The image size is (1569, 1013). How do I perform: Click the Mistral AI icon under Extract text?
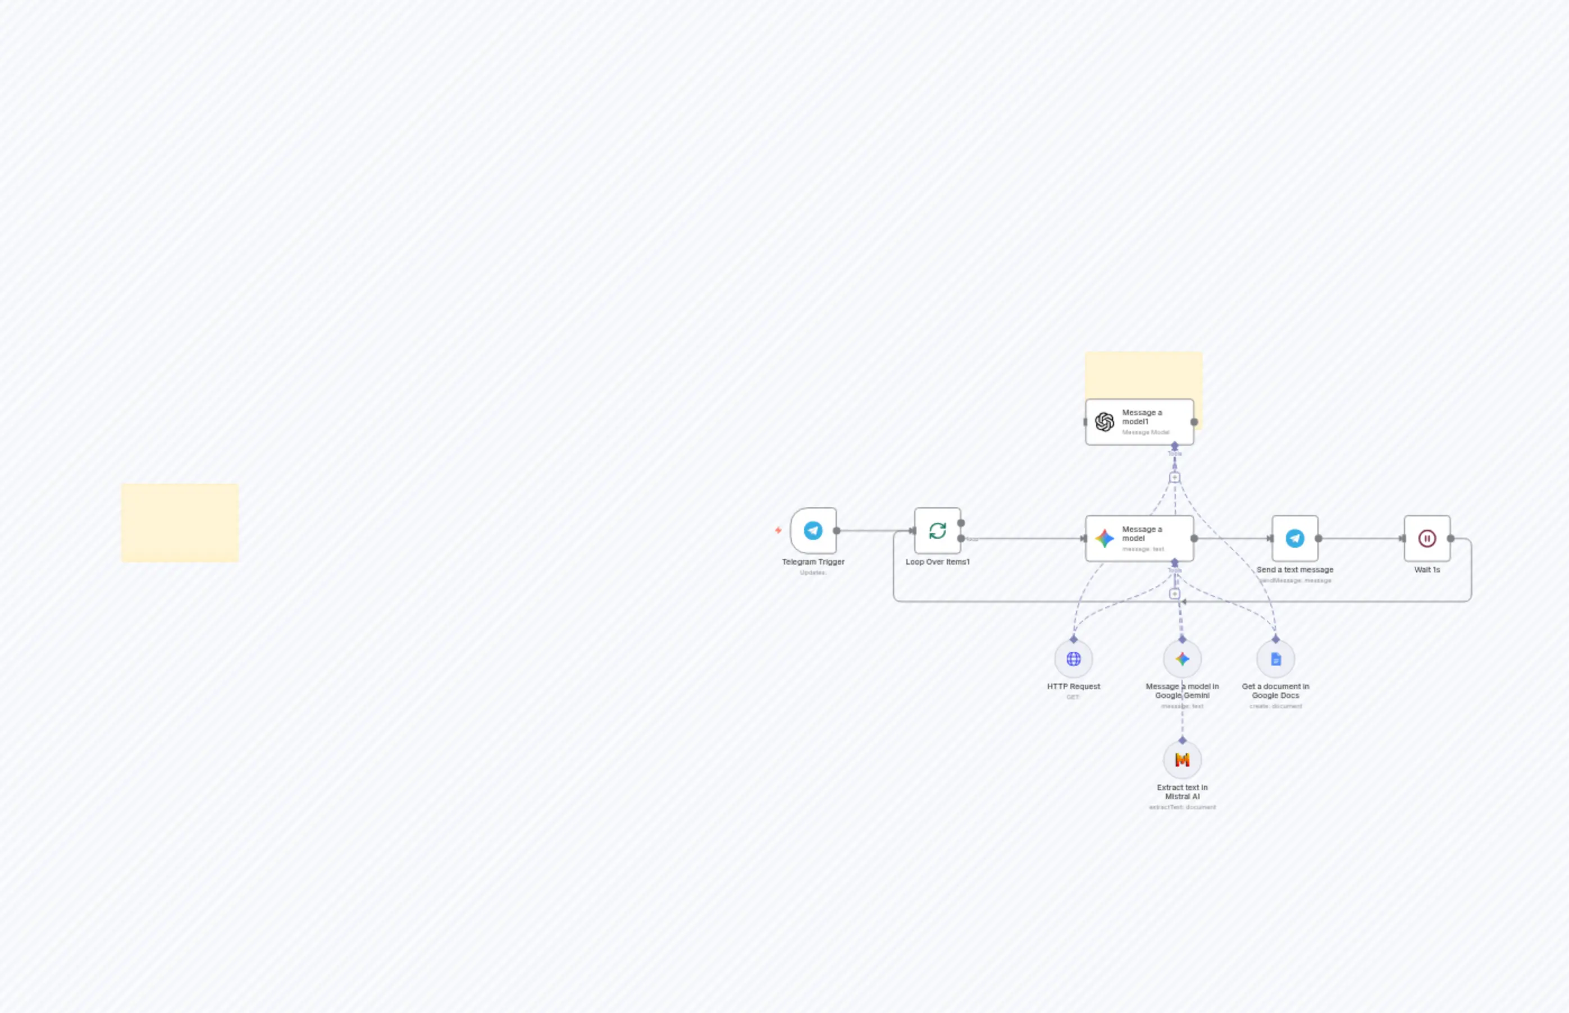click(1182, 759)
